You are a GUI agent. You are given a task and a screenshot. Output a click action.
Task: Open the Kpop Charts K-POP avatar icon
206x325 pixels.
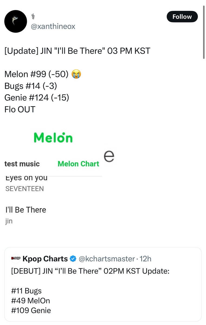(16, 259)
